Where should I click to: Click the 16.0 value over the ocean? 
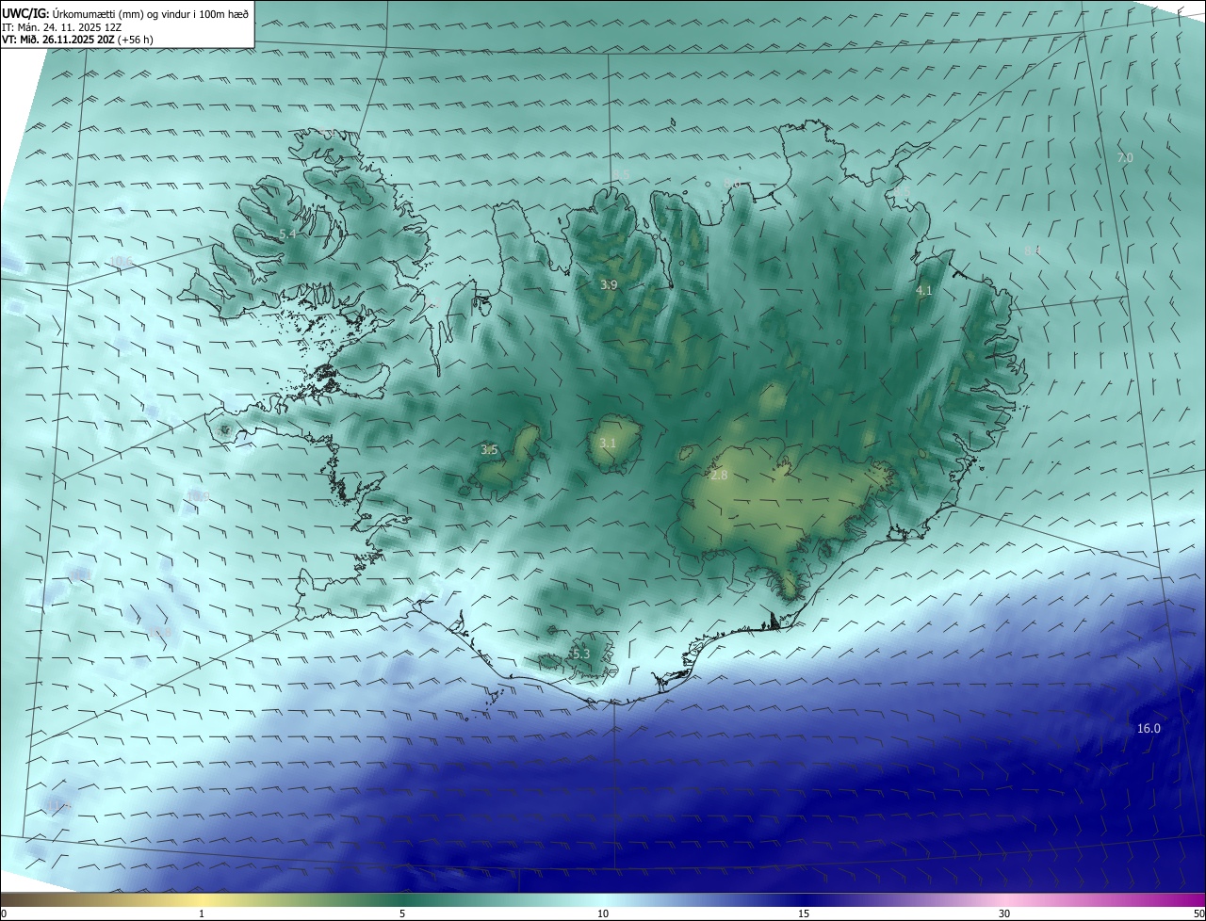(1149, 728)
